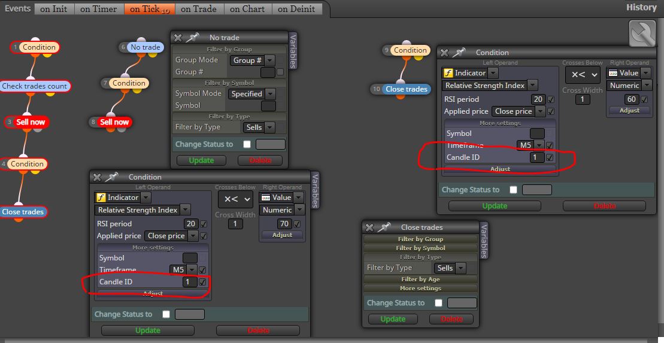
Task: Switch to the on Deinit events tab
Action: coord(296,9)
